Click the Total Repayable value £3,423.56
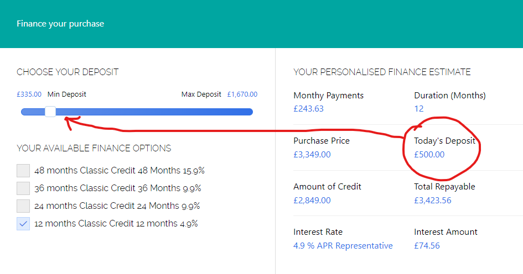Screen dimensions: 523x274 pyautogui.click(x=433, y=200)
